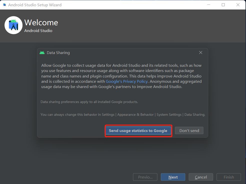Image resolution: width=246 pixels, height=184 pixels.
Task: Click the 'Android Studio Setup Wizard' window title
Action: pyautogui.click(x=35, y=5)
